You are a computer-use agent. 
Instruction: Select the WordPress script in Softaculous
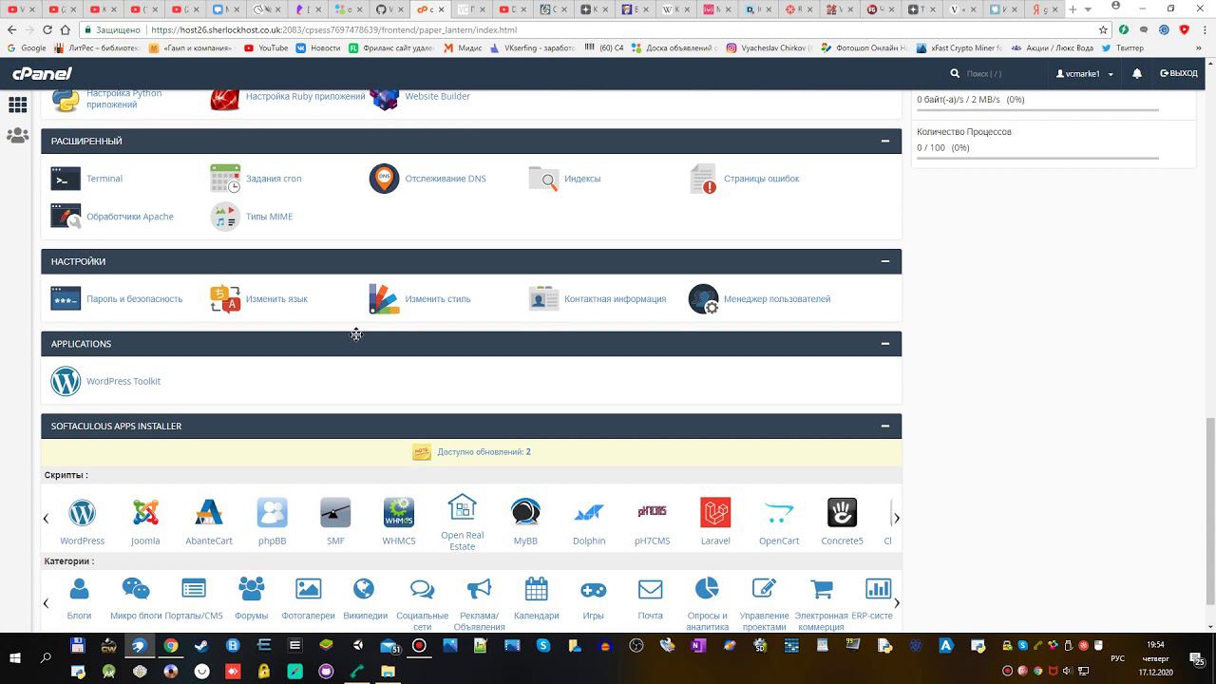point(82,513)
